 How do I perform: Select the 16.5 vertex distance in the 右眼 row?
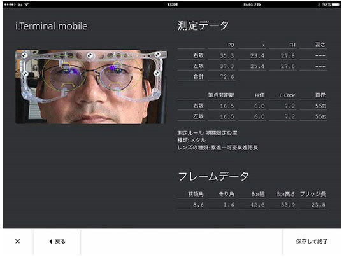(227, 106)
